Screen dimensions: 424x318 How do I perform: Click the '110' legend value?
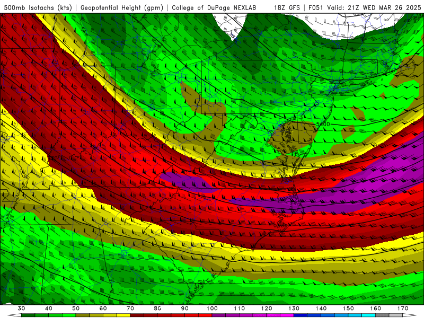point(240,308)
